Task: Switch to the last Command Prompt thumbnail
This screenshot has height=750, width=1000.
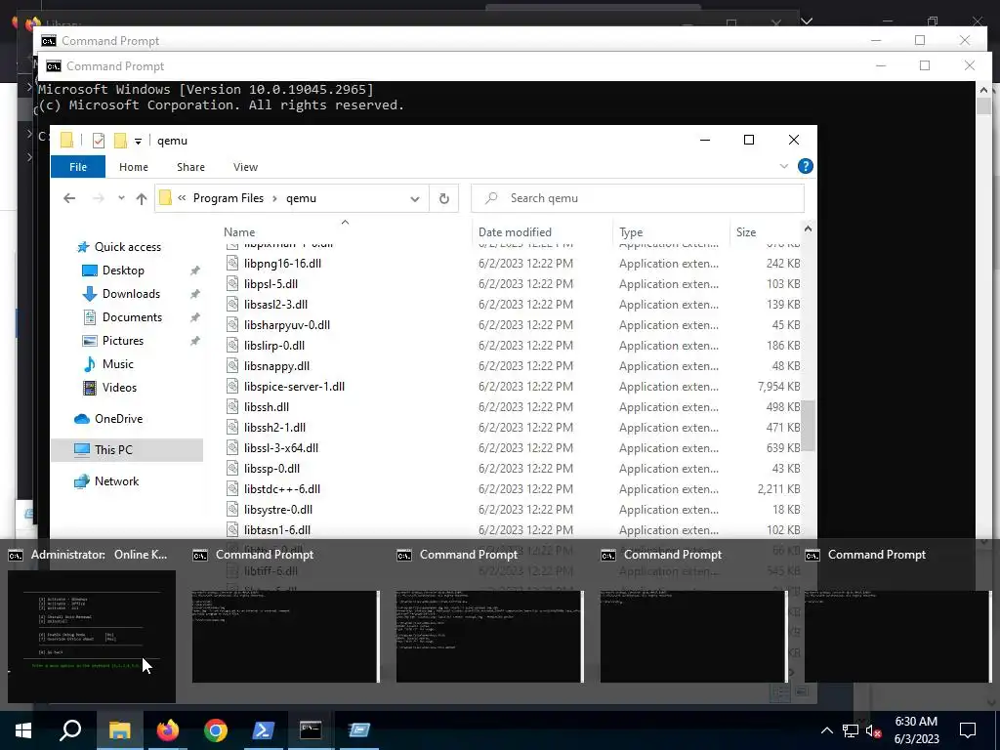Action: pyautogui.click(x=898, y=637)
